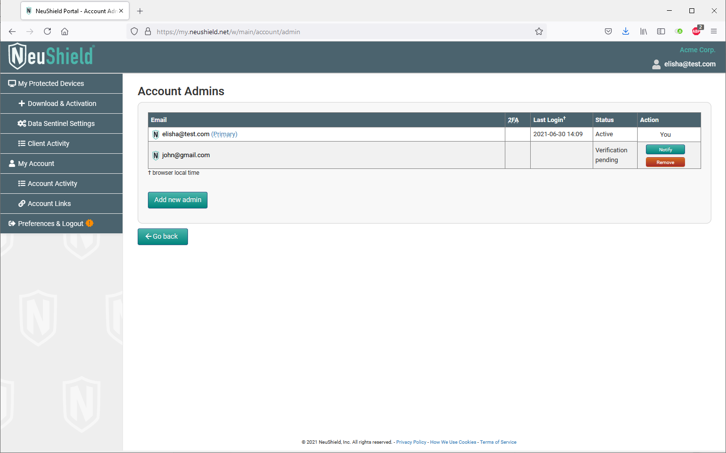Click the (Primary) link next to elisha@test.com
726x453 pixels.
[x=224, y=134]
